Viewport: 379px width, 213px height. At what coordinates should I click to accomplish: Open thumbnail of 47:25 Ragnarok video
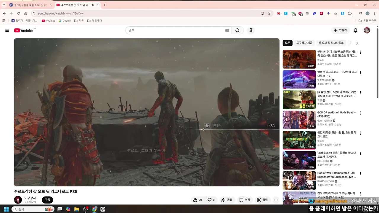tap(299, 79)
